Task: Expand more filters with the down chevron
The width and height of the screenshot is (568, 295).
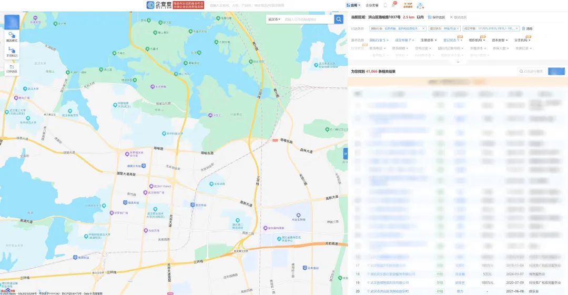Action: 458,62
